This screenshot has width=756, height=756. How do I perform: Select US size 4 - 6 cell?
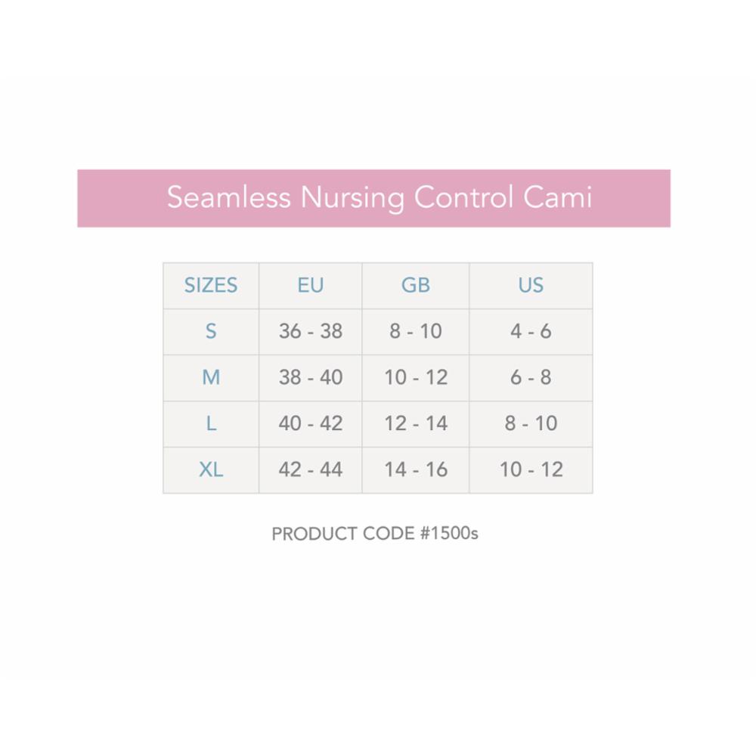531,332
